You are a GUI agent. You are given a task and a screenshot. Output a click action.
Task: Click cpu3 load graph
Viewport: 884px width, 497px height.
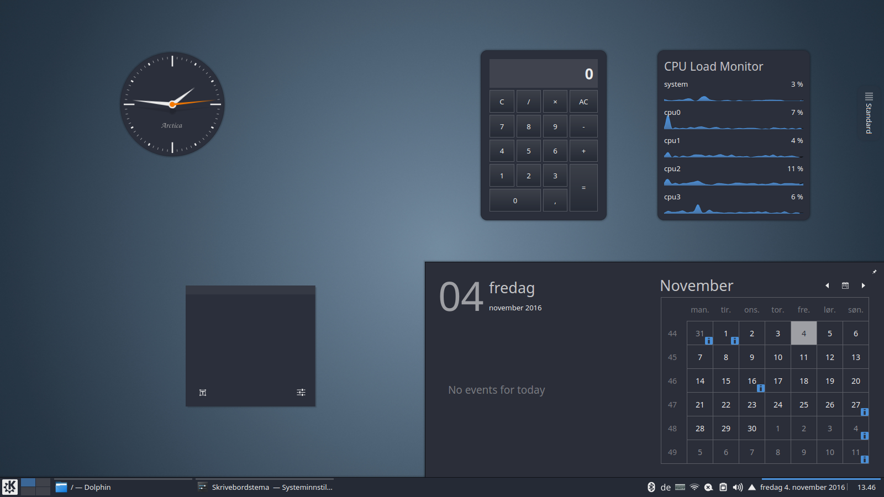point(734,209)
